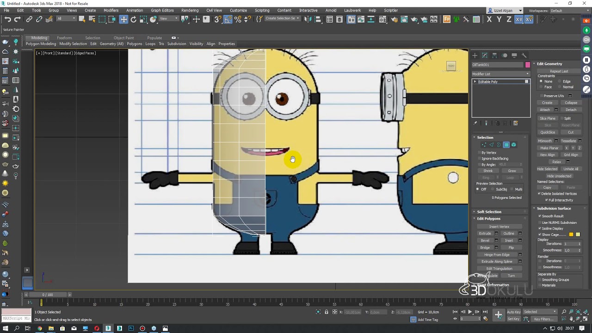Click the orange Show Cage color swatch

(x=571, y=234)
